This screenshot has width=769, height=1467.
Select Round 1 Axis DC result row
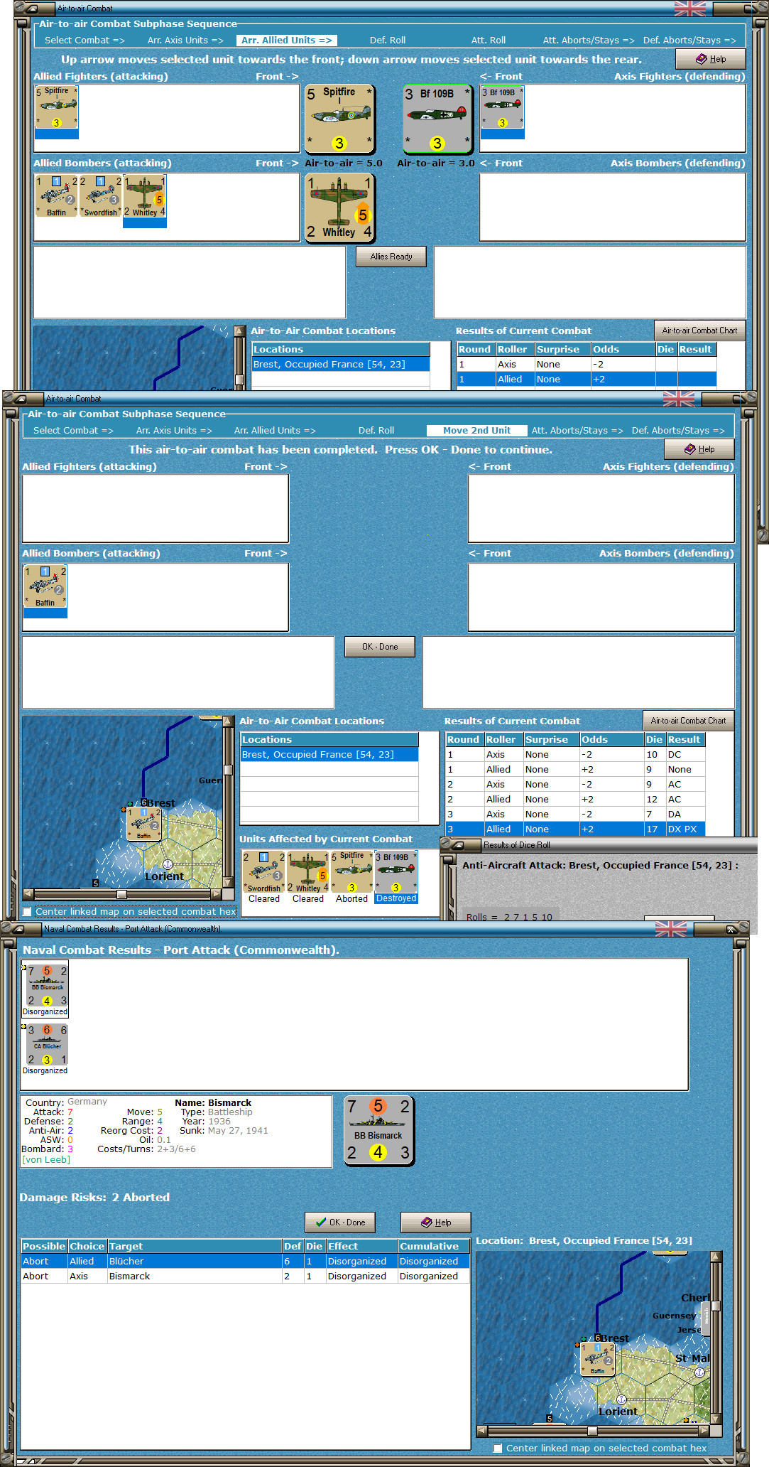click(x=575, y=755)
